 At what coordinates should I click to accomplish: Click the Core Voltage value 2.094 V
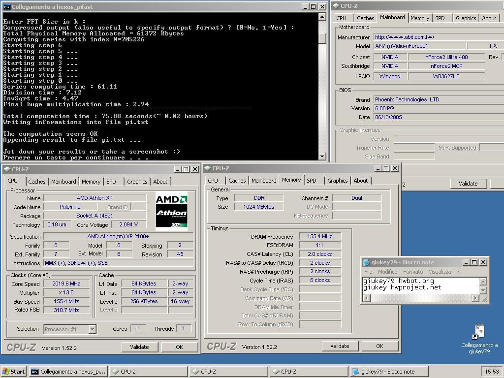click(x=128, y=224)
